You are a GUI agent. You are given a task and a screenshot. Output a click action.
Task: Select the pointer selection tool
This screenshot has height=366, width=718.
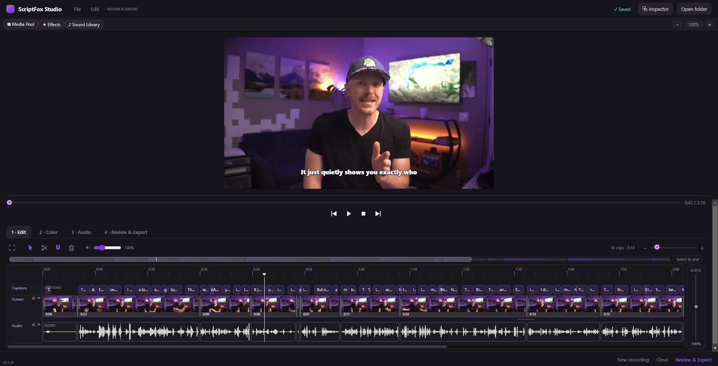tap(31, 248)
